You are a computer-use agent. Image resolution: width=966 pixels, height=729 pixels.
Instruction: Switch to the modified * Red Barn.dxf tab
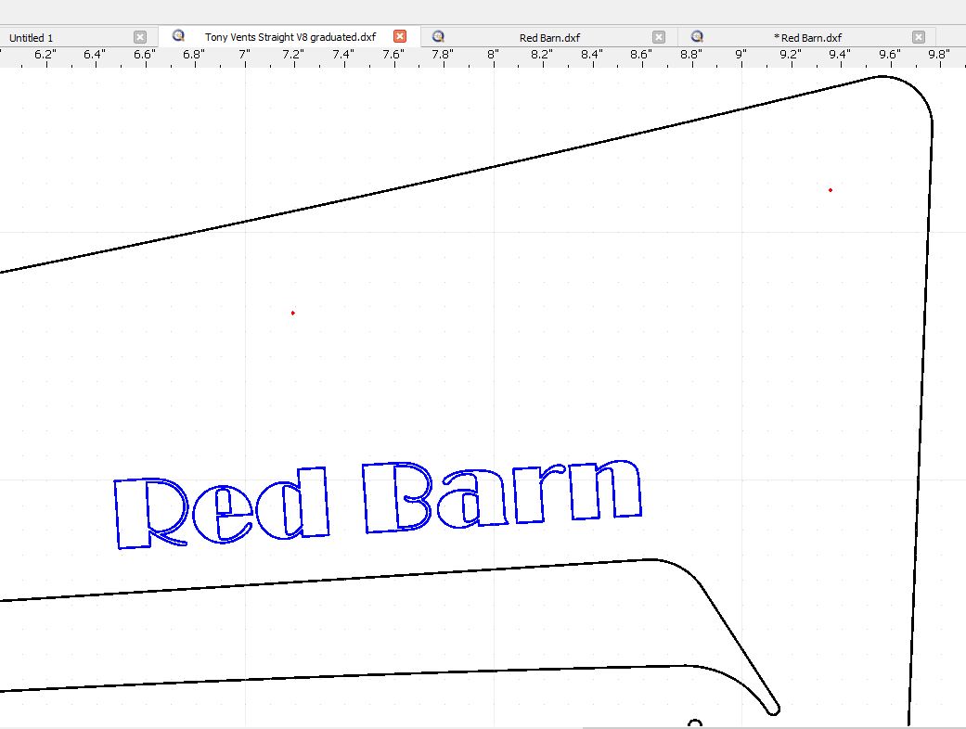coord(807,37)
